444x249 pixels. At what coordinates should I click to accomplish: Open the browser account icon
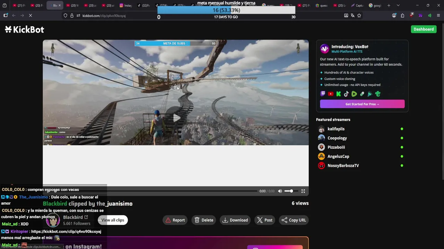[x=394, y=16]
